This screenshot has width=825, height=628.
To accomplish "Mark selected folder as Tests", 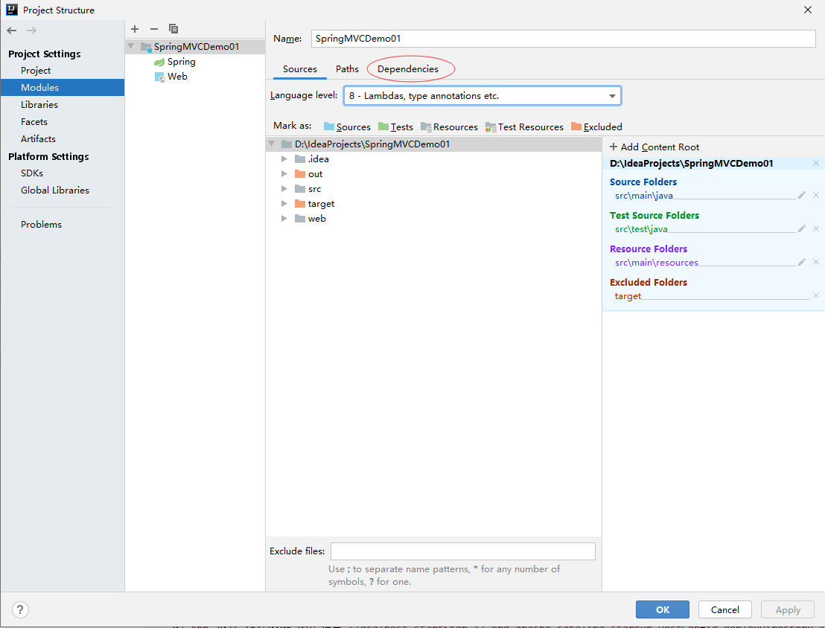I will [x=395, y=127].
